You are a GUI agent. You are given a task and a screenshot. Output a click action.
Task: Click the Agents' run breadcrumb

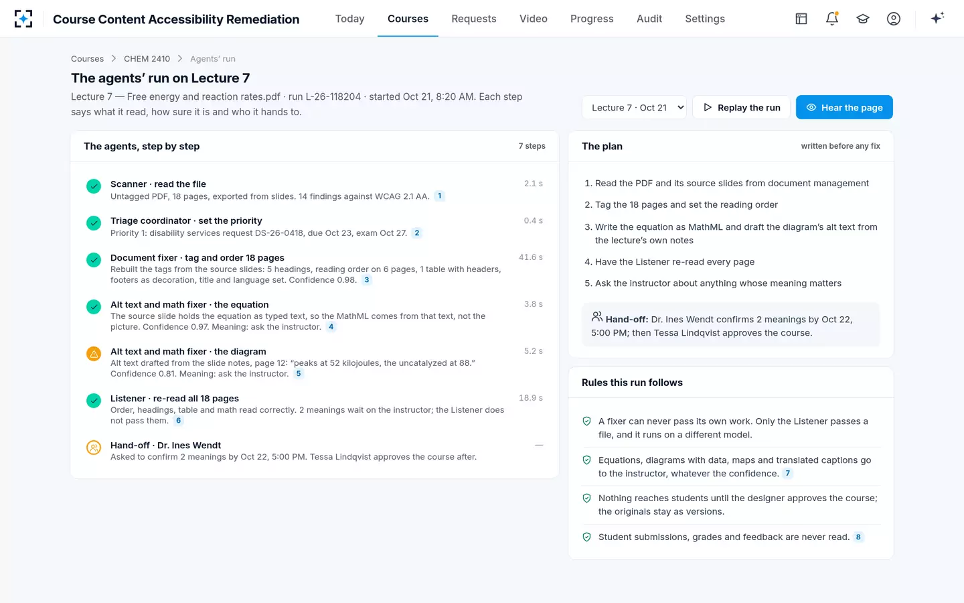click(x=213, y=59)
